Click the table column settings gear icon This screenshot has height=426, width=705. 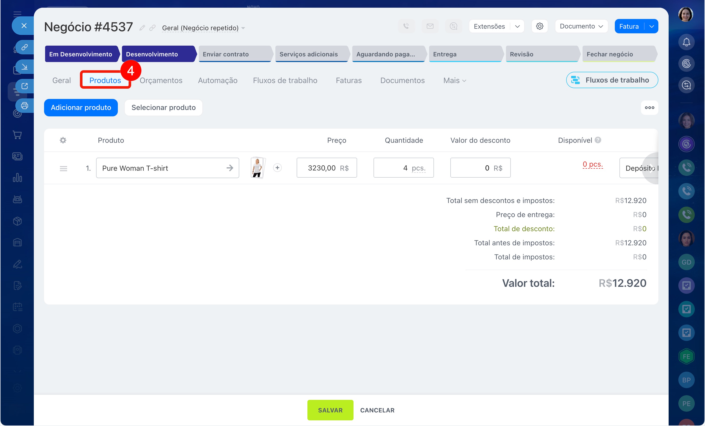coord(63,140)
